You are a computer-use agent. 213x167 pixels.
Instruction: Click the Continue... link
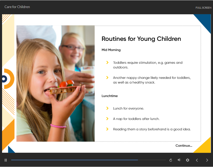[184, 146]
